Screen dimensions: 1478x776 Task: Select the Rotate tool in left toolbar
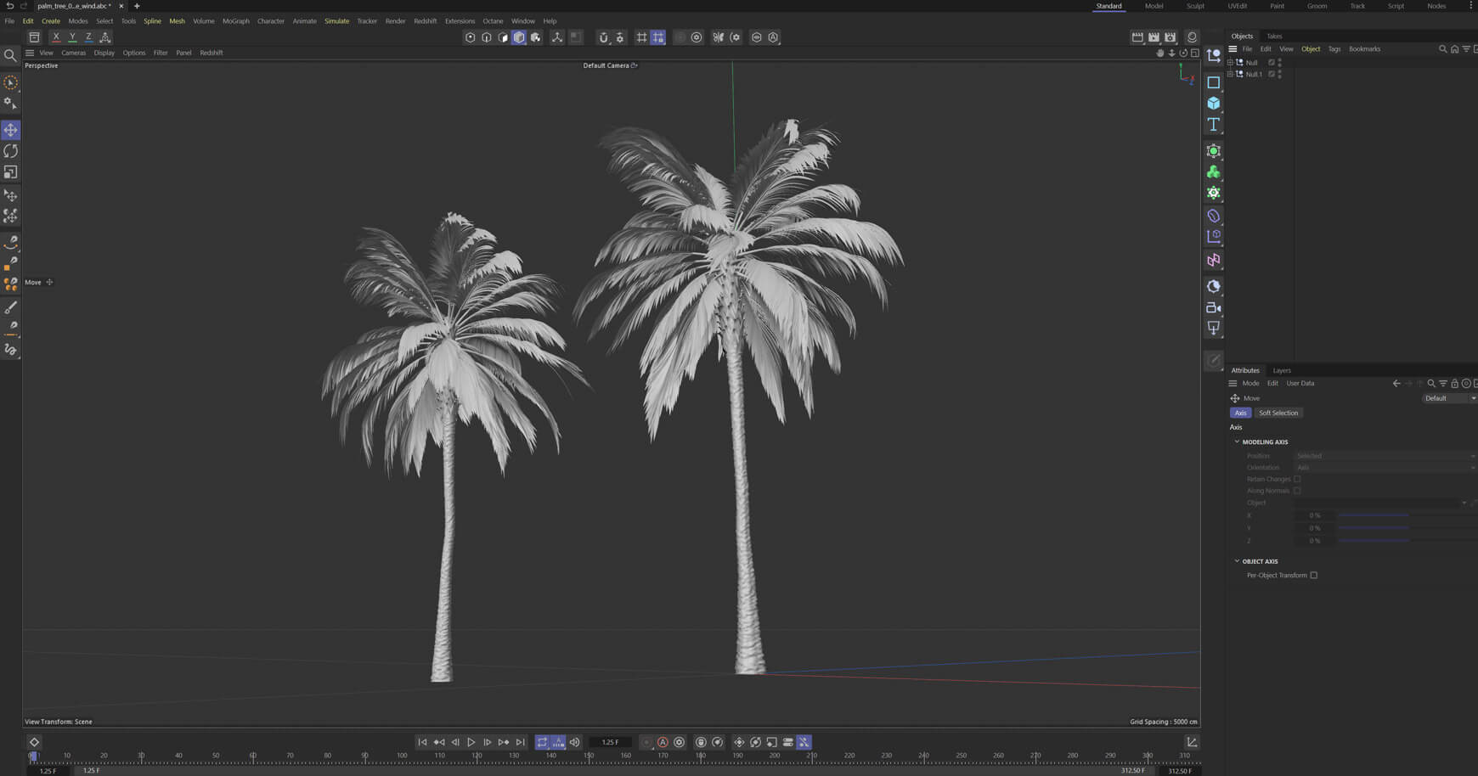click(x=10, y=151)
